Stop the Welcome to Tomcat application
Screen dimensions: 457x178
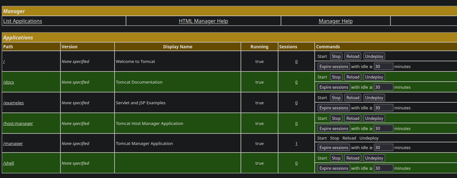click(336, 56)
